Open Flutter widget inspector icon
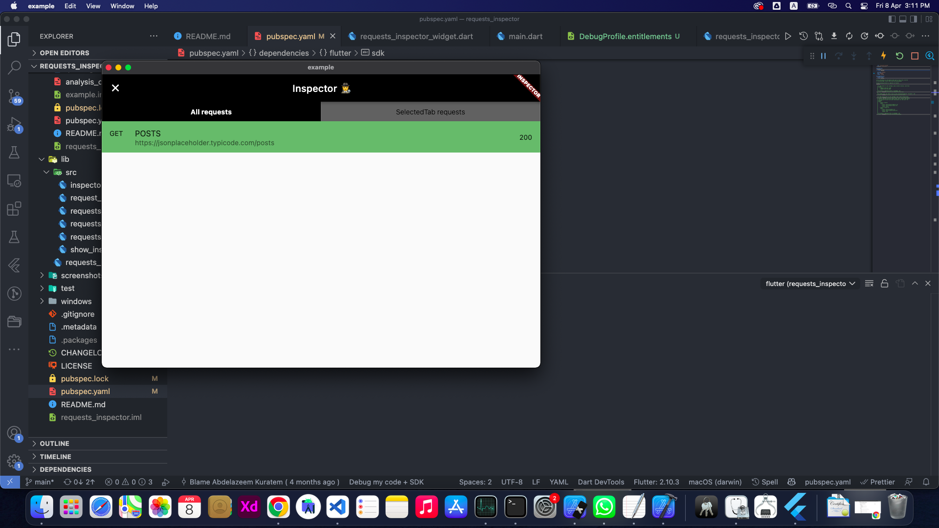The width and height of the screenshot is (939, 528). click(x=930, y=56)
